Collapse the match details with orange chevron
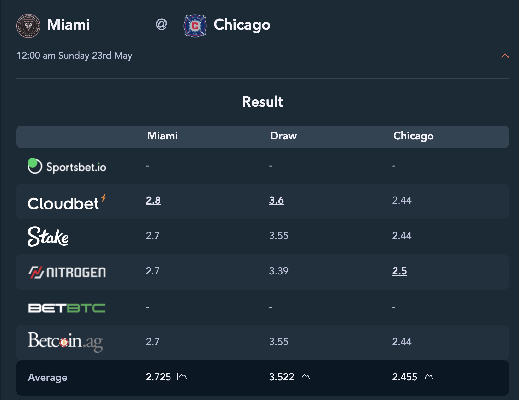This screenshot has height=400, width=519. coord(505,56)
